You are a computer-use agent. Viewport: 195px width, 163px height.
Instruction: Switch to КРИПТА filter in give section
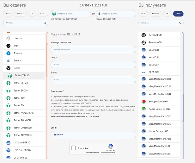20,14
